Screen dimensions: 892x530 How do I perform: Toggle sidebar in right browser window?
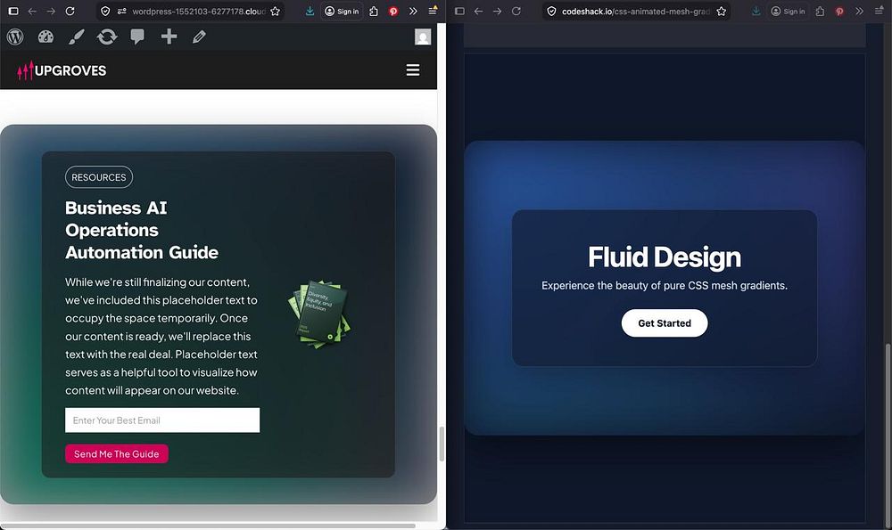459,11
